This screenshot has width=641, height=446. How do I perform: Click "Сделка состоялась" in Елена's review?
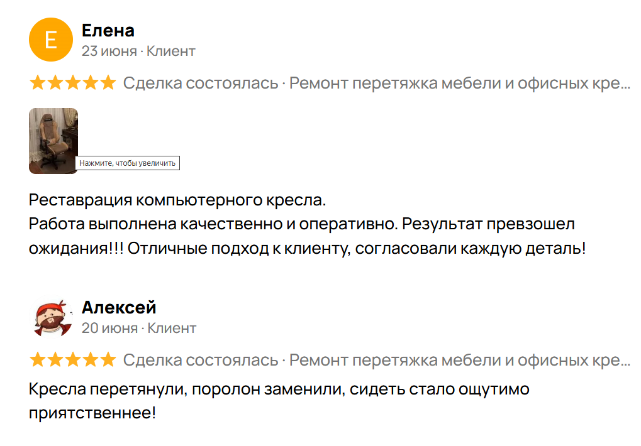pyautogui.click(x=201, y=83)
